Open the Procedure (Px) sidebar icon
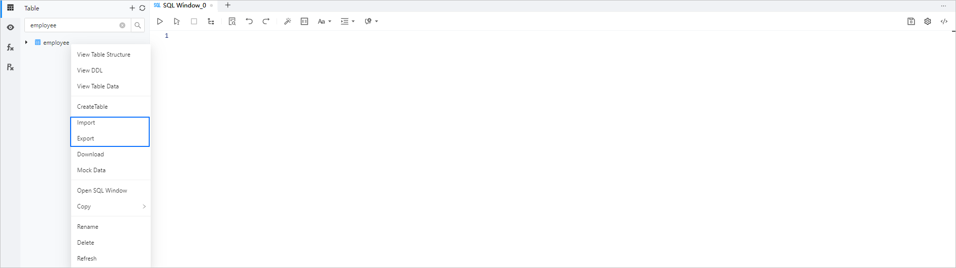The width and height of the screenshot is (956, 268). (x=10, y=67)
